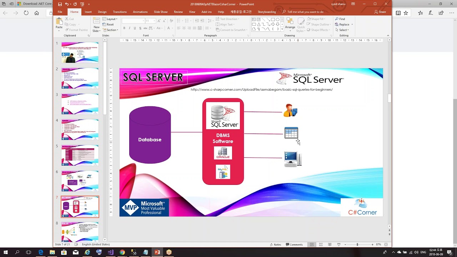Expand the shapes gallery More button
This screenshot has height=257, width=457.
(282, 29)
